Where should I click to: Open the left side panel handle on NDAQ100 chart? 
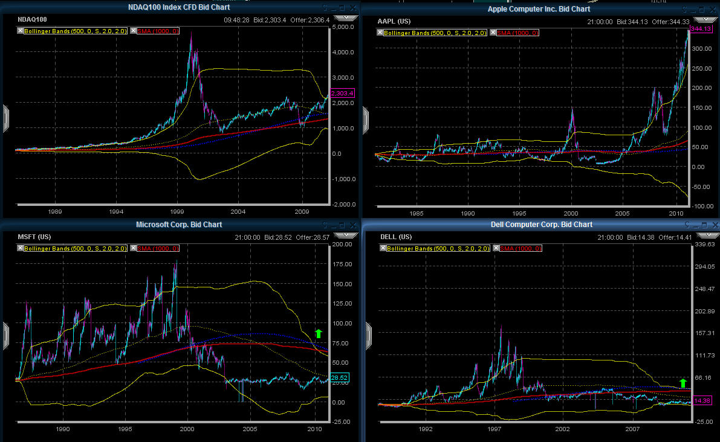(5, 114)
